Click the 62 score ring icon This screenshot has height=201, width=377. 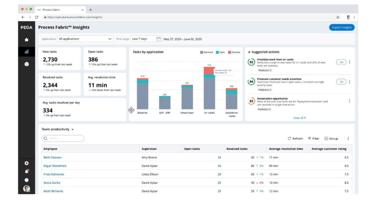(x=251, y=101)
